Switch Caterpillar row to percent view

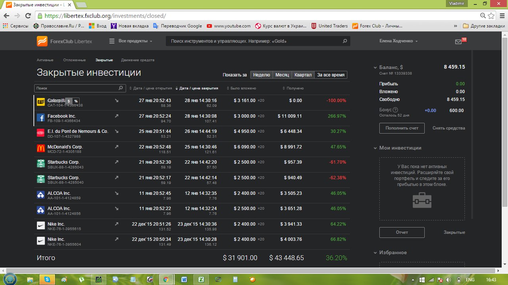[76, 101]
